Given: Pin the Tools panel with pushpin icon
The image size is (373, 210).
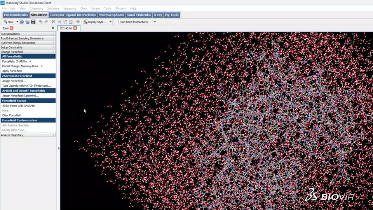Looking at the screenshot, I should pos(53,28).
